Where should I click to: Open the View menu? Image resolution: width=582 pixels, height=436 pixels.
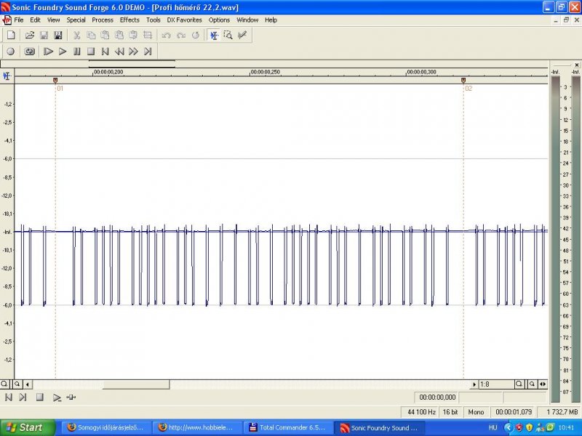53,20
